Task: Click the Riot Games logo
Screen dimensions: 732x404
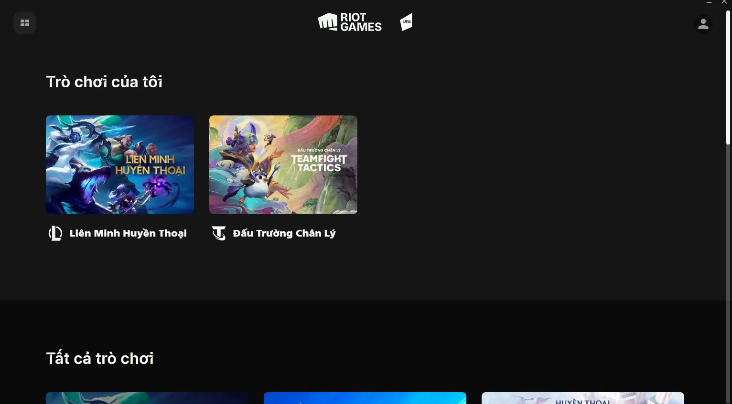Action: click(x=349, y=21)
